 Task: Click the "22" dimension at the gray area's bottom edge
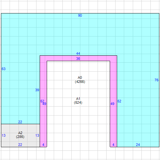click(x=20, y=145)
